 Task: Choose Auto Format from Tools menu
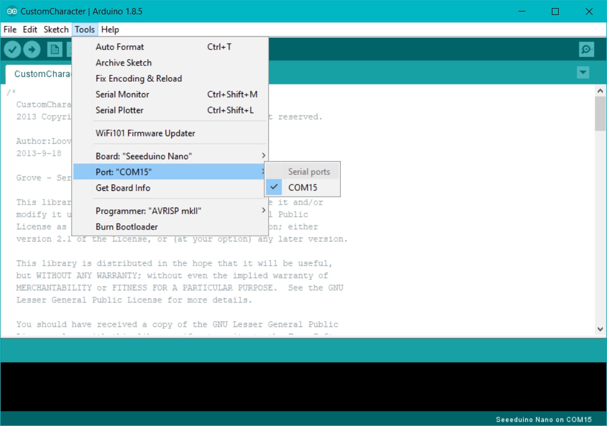(170, 47)
